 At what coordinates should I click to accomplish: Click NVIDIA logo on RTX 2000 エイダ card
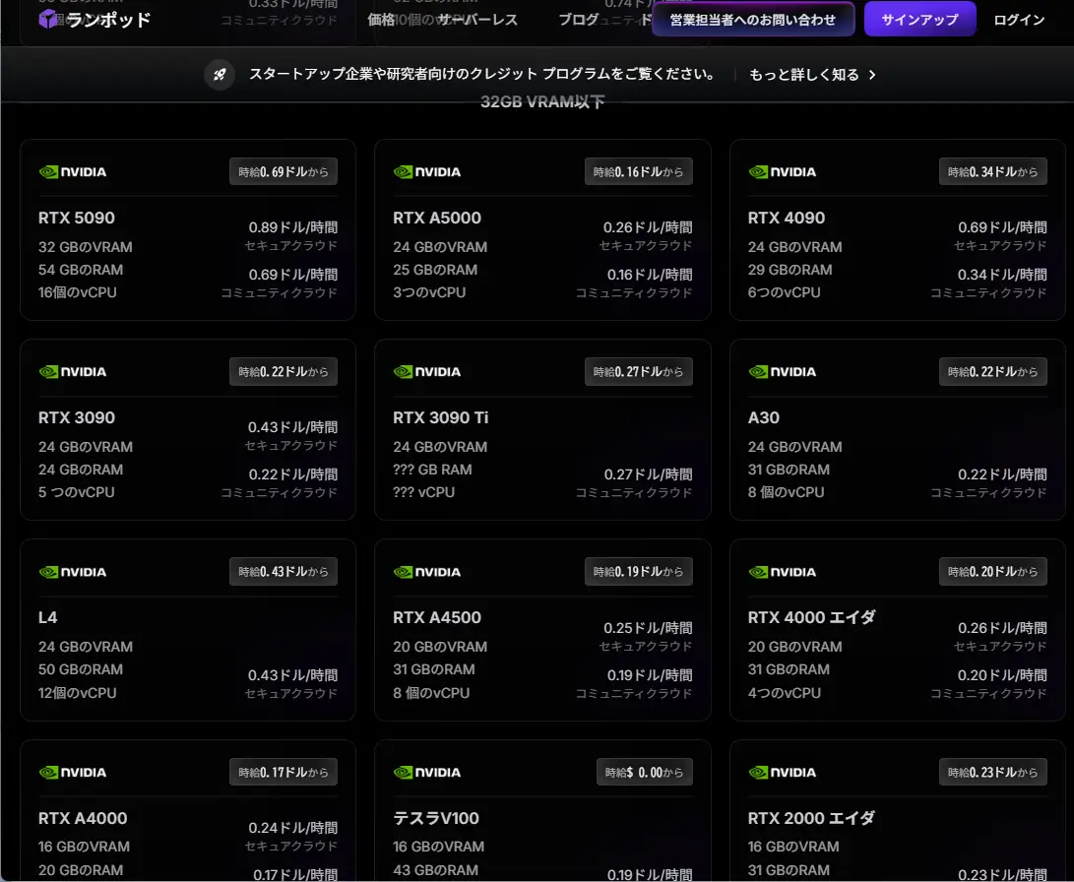coord(783,773)
